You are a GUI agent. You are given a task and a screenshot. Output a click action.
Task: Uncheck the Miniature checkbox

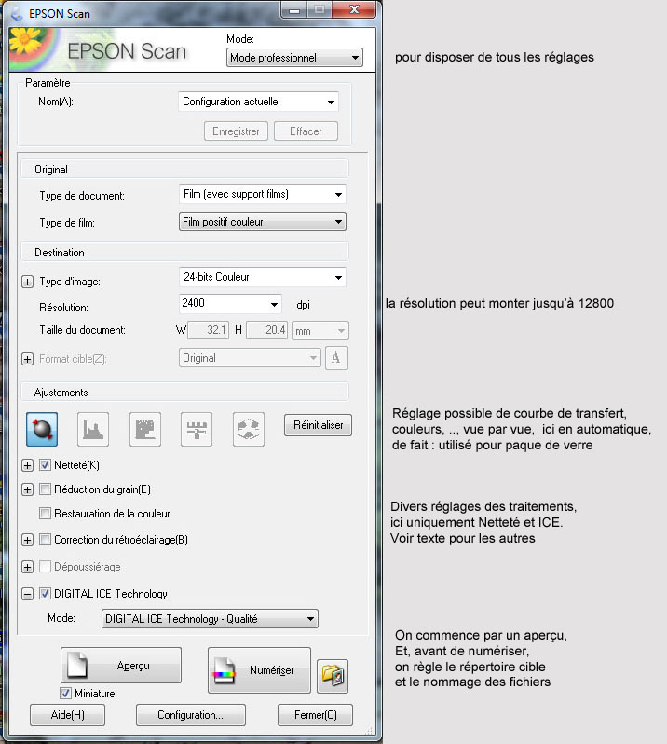click(x=65, y=694)
